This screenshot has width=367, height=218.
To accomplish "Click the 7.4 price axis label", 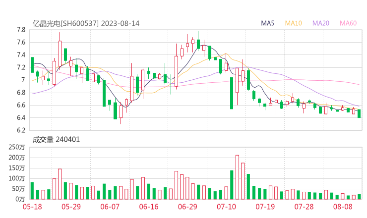I will tap(21, 55).
